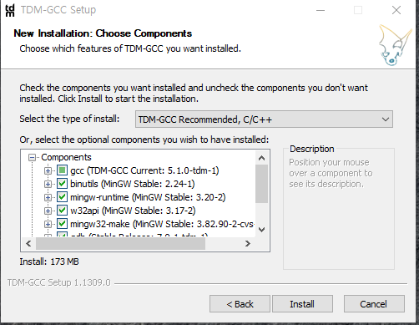
Task: Click the TDM logo icon in title bar
Action: coord(10,10)
